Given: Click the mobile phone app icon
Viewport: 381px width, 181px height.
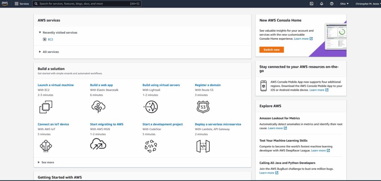Looking at the screenshot, I should 264,86.
